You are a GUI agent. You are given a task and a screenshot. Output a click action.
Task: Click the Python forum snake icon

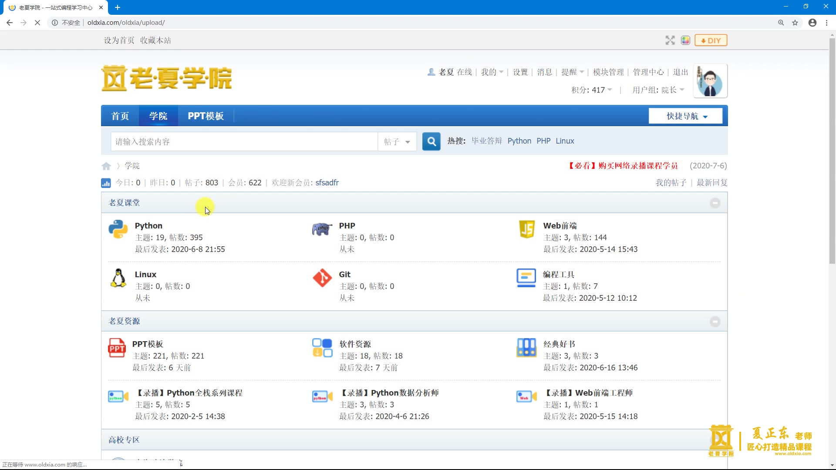pos(118,229)
